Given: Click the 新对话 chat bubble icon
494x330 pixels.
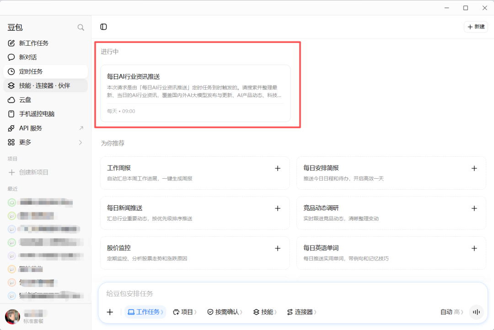Looking at the screenshot, I should coord(11,57).
